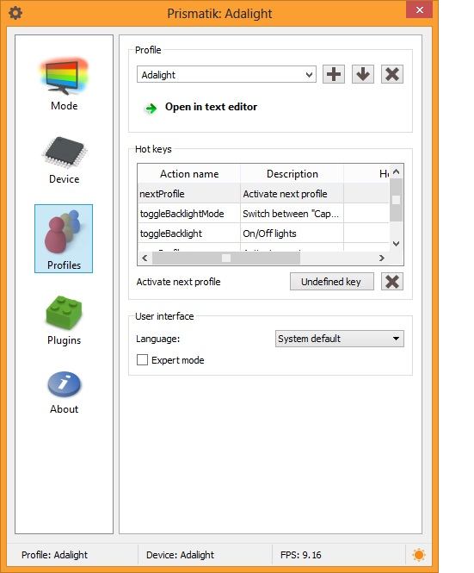Open the Language dropdown set to System default
474x573 pixels.
(x=339, y=339)
